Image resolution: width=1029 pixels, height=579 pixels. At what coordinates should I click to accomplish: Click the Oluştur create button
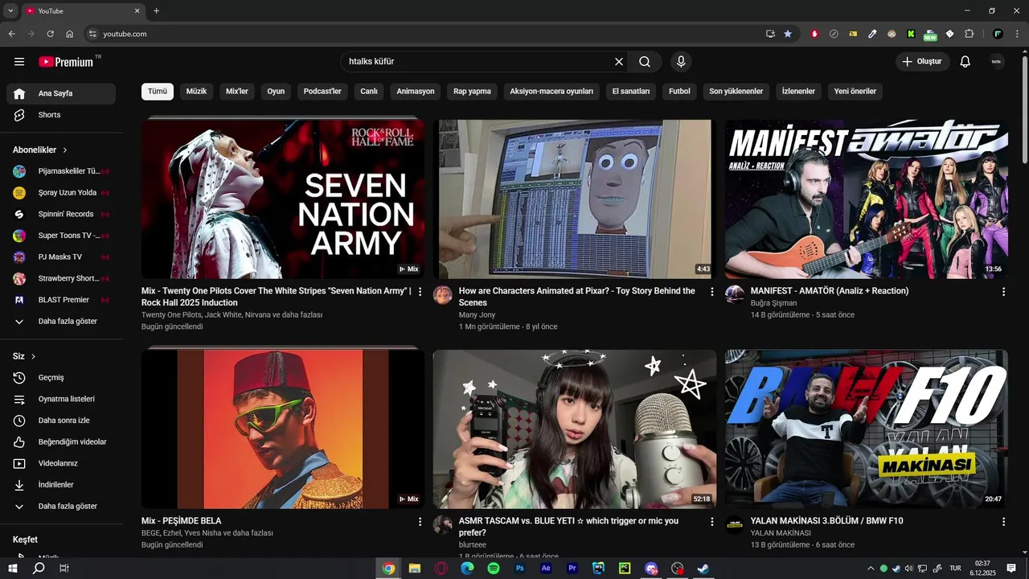coord(923,62)
